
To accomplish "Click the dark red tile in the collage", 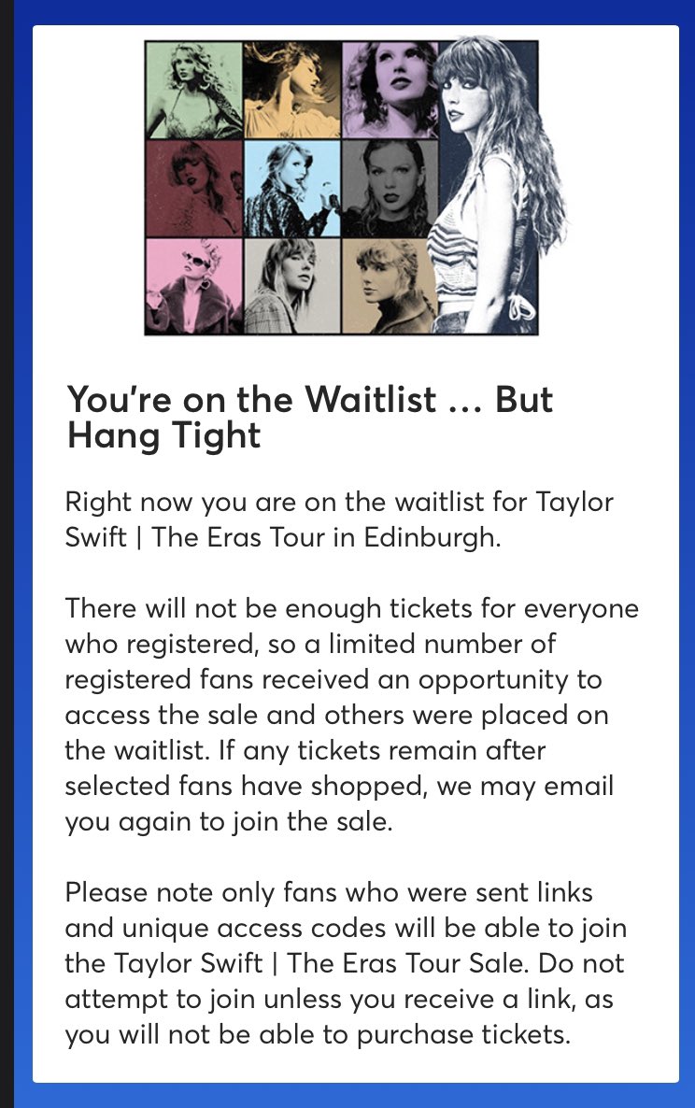I will (194, 189).
